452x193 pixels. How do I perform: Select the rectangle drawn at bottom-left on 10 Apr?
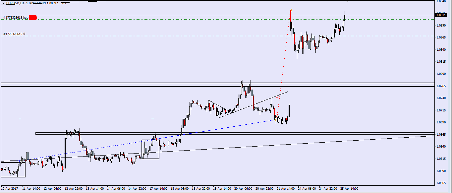pyautogui.click(x=13, y=169)
